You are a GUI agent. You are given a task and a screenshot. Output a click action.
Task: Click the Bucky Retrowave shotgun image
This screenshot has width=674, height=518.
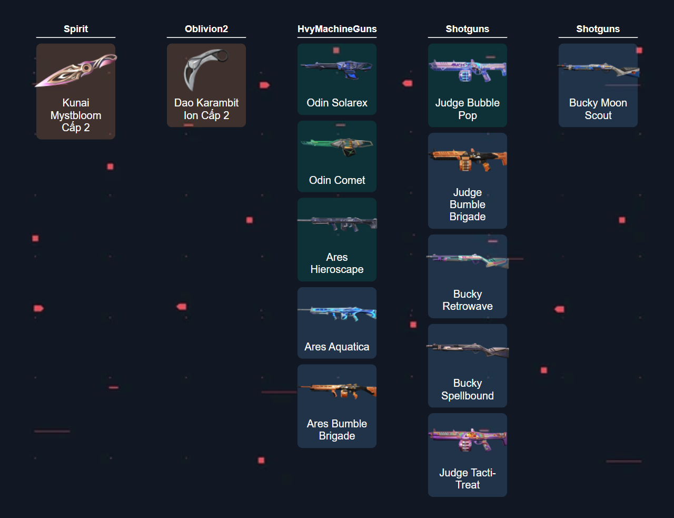pyautogui.click(x=468, y=259)
